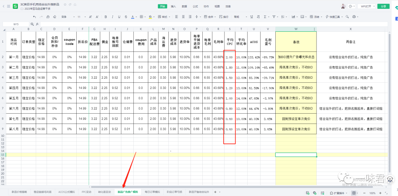Open the font color A swatch
The image size is (398, 196).
point(132,17)
